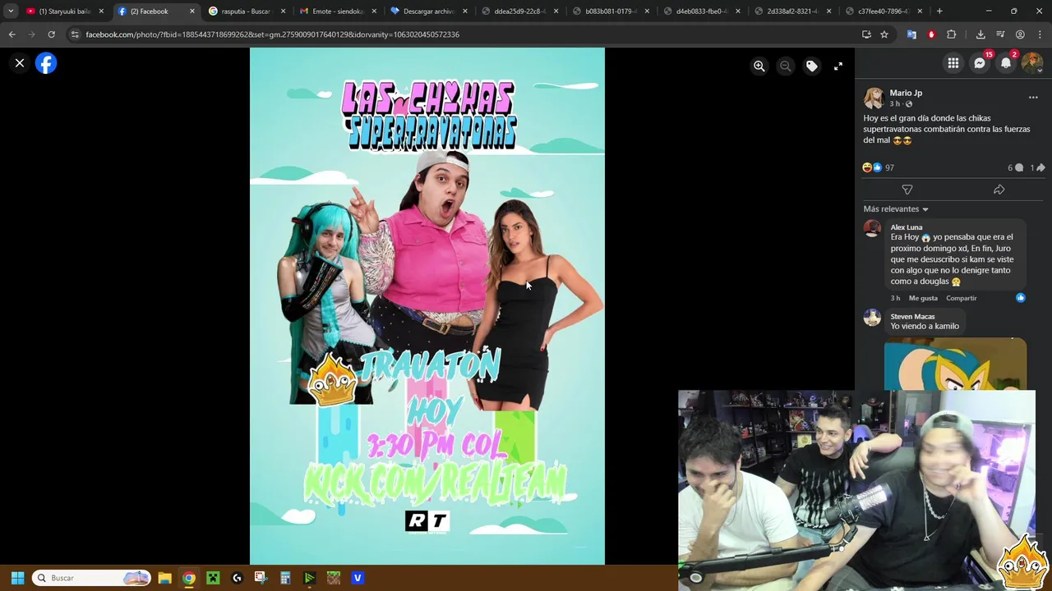View who reacted with 97 reactions
This screenshot has width=1052, height=591.
[878, 167]
